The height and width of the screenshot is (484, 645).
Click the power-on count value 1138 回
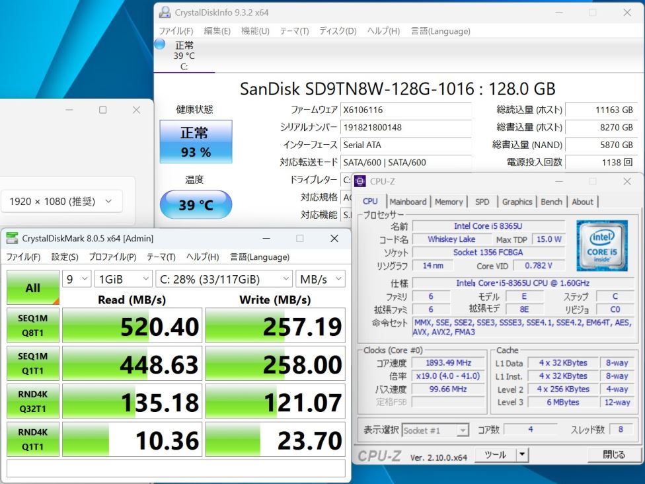click(601, 162)
